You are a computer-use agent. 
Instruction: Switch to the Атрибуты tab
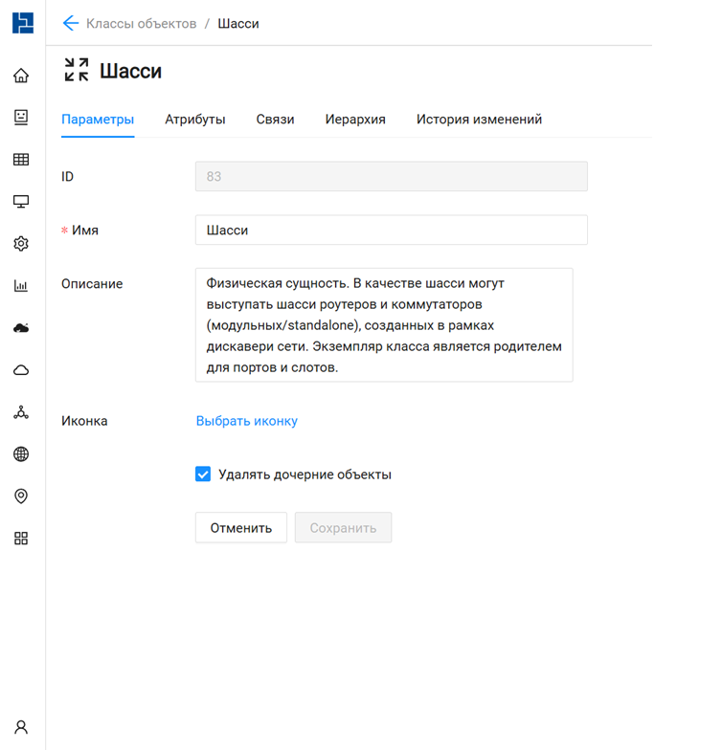click(x=194, y=120)
